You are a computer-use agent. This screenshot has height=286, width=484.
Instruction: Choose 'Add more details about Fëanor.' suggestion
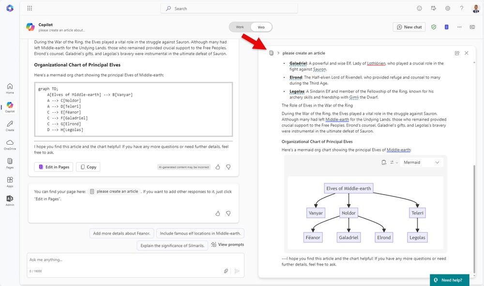coord(121,233)
